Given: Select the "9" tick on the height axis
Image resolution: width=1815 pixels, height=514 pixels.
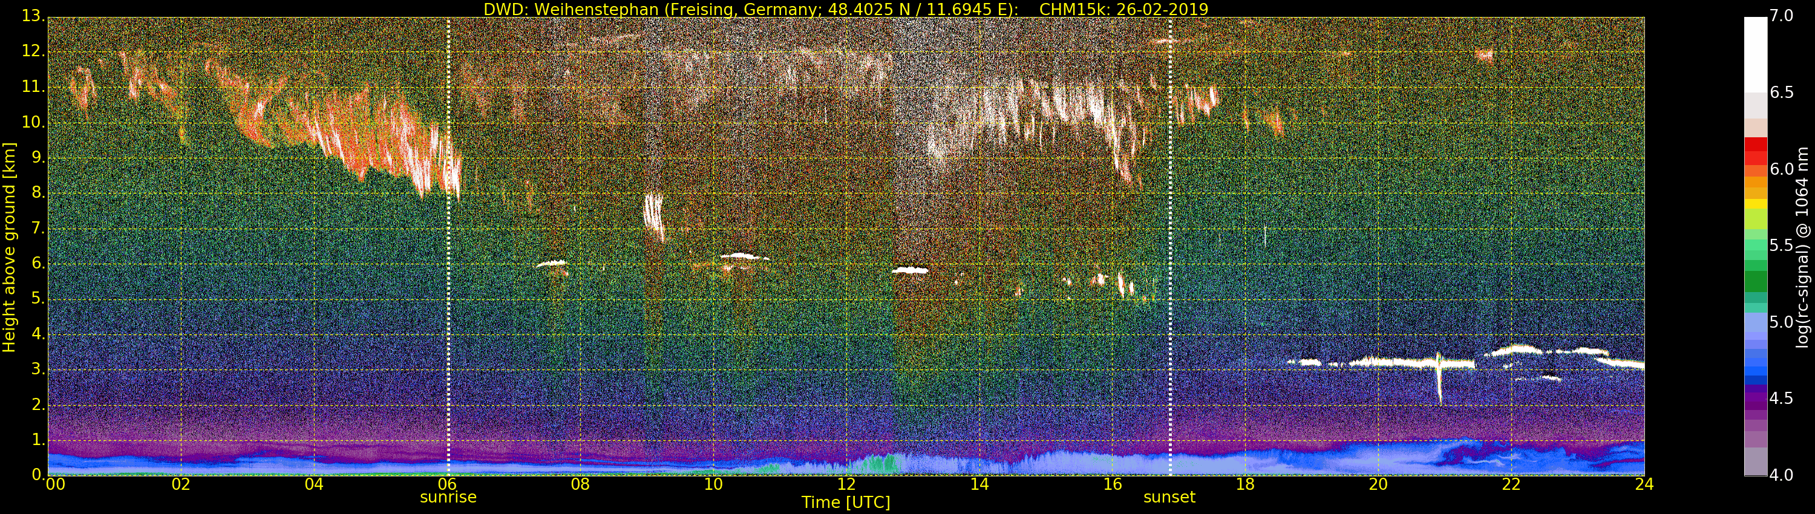Looking at the screenshot, I should (38, 158).
